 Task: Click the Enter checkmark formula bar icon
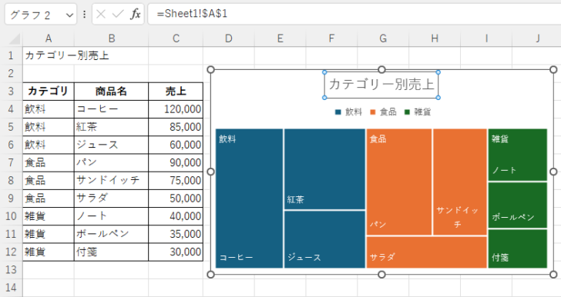[118, 15]
